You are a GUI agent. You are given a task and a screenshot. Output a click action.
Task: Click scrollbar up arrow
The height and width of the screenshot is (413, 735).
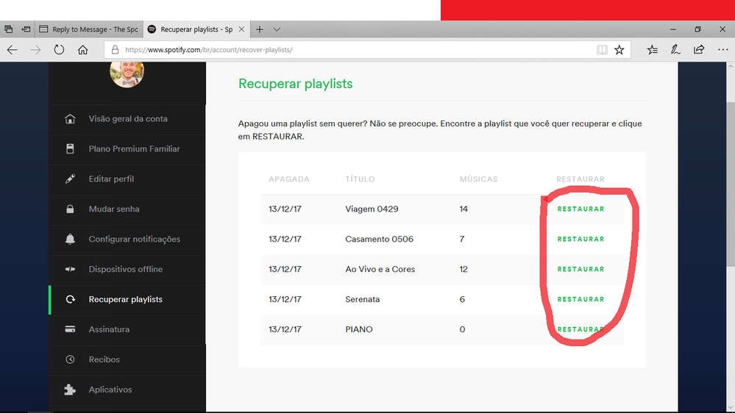point(731,66)
